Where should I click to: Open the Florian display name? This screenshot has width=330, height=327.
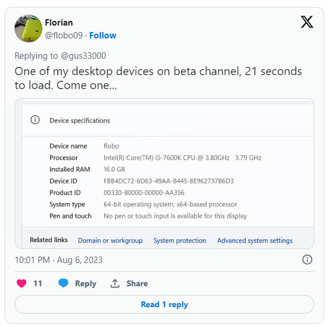point(59,23)
